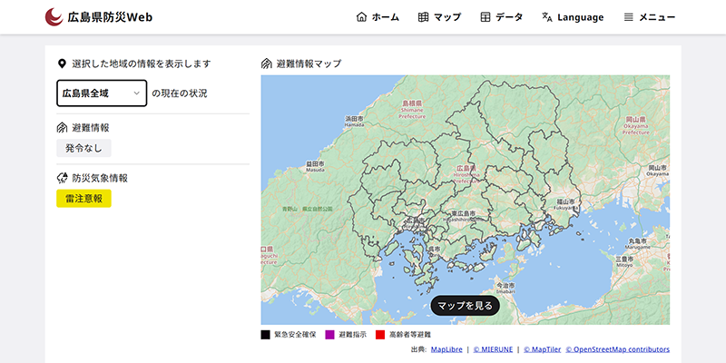
Task: Click the house icon beside ホーム
Action: point(361,17)
